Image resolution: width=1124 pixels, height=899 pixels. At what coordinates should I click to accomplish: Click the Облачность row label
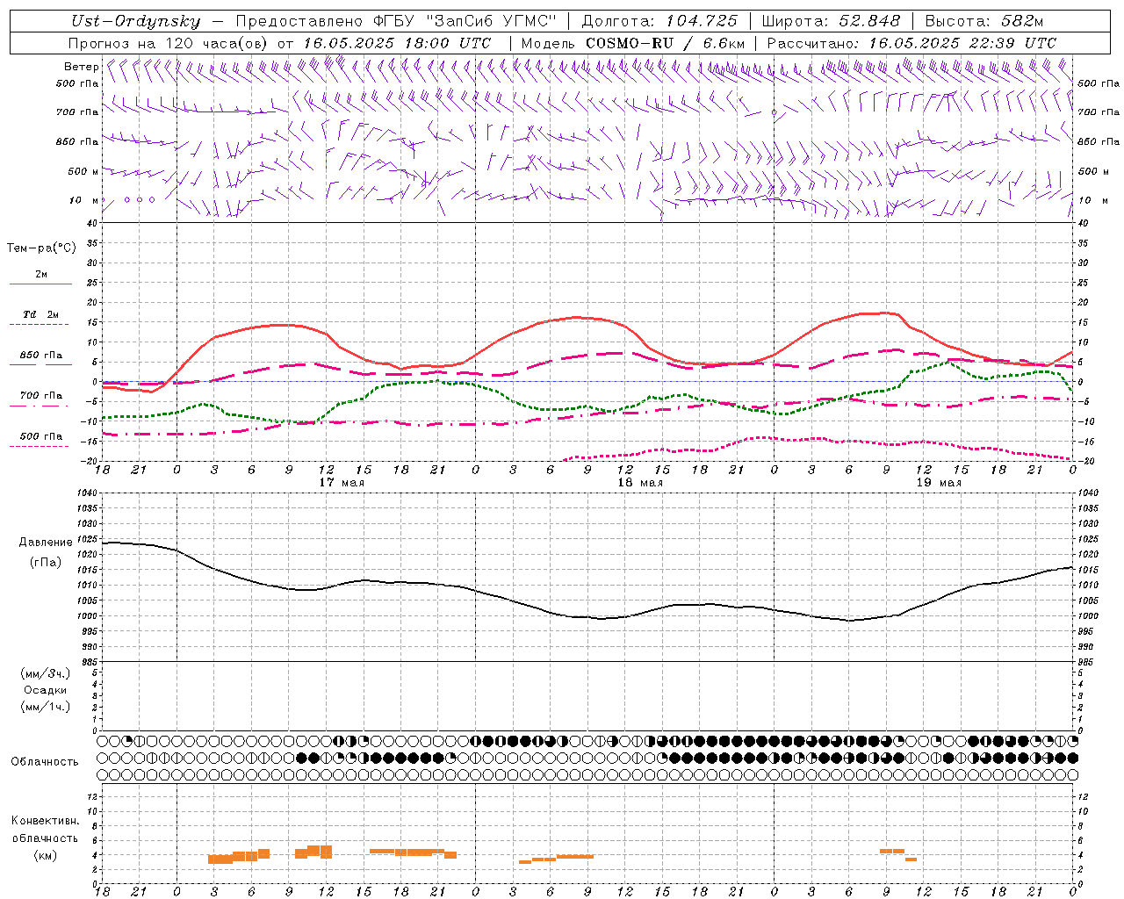click(45, 762)
